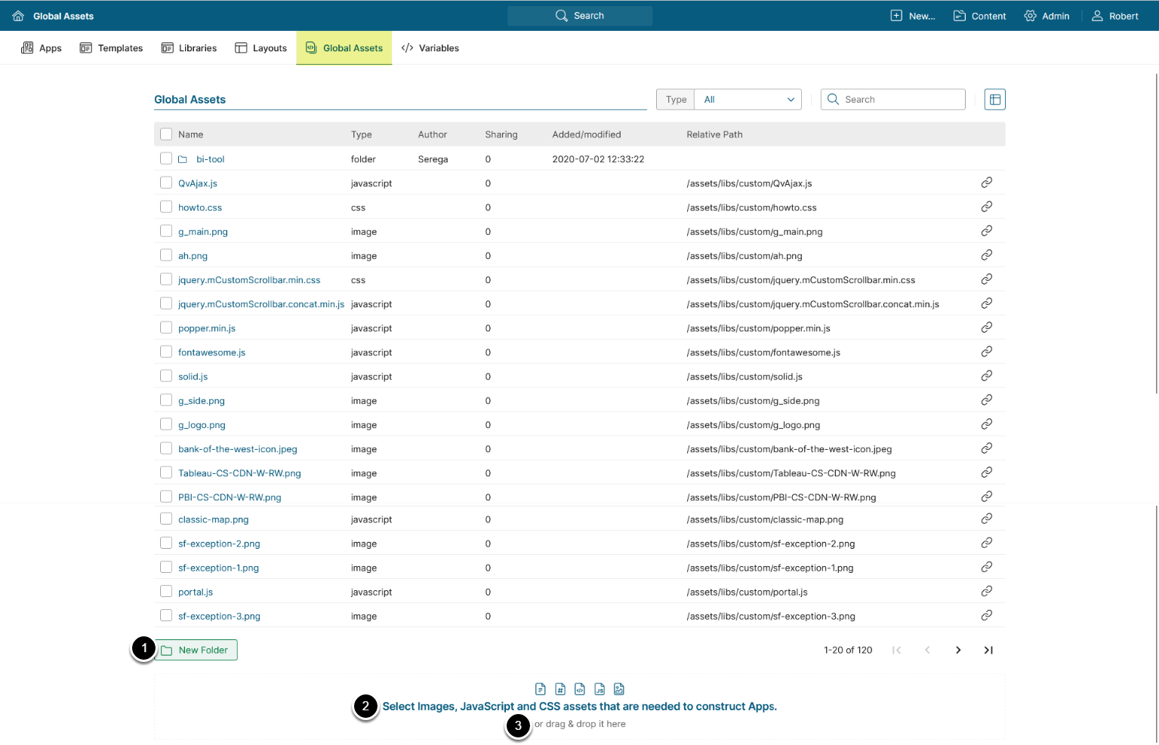Open the New... menu in header
The height and width of the screenshot is (745, 1159).
click(913, 16)
